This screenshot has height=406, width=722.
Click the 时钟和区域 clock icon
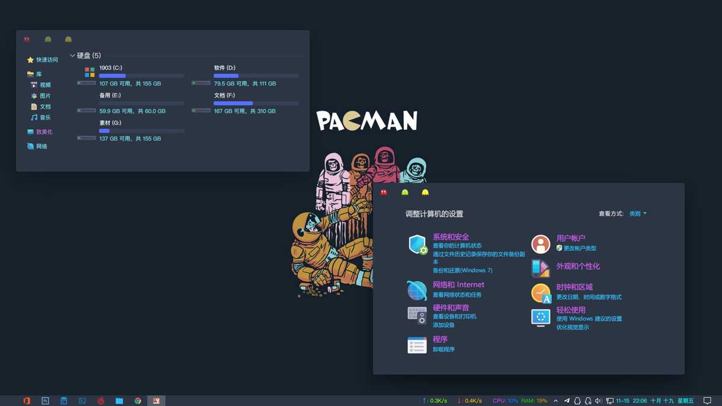[x=541, y=294]
